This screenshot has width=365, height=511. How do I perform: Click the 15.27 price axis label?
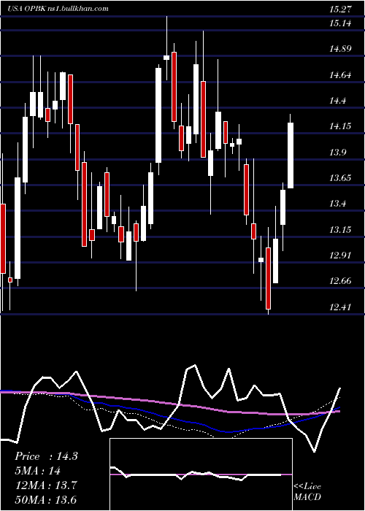coord(340,9)
